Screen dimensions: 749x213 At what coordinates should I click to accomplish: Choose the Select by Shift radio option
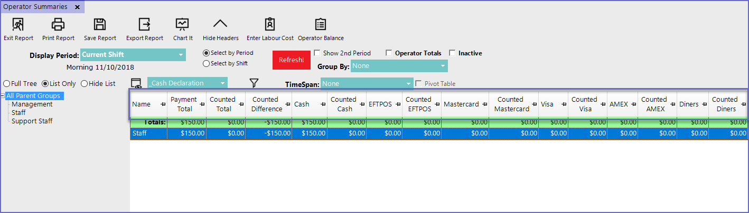point(207,64)
